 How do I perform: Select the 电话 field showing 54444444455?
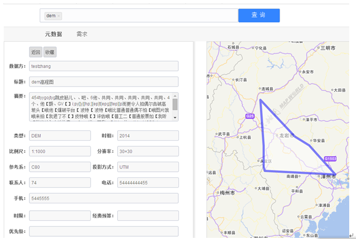click(148, 182)
